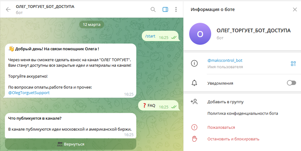This screenshot has height=151, width=301.
Task: Click the purple bot avatar with O
Action: pyautogui.click(x=200, y=34)
